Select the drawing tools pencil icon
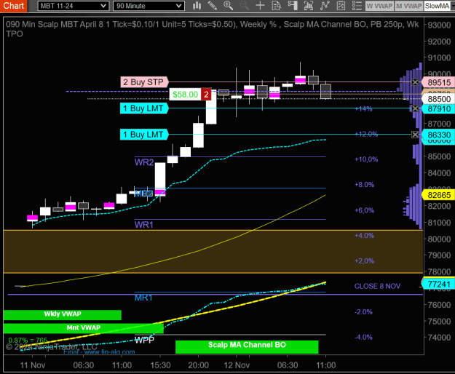 coord(213,6)
